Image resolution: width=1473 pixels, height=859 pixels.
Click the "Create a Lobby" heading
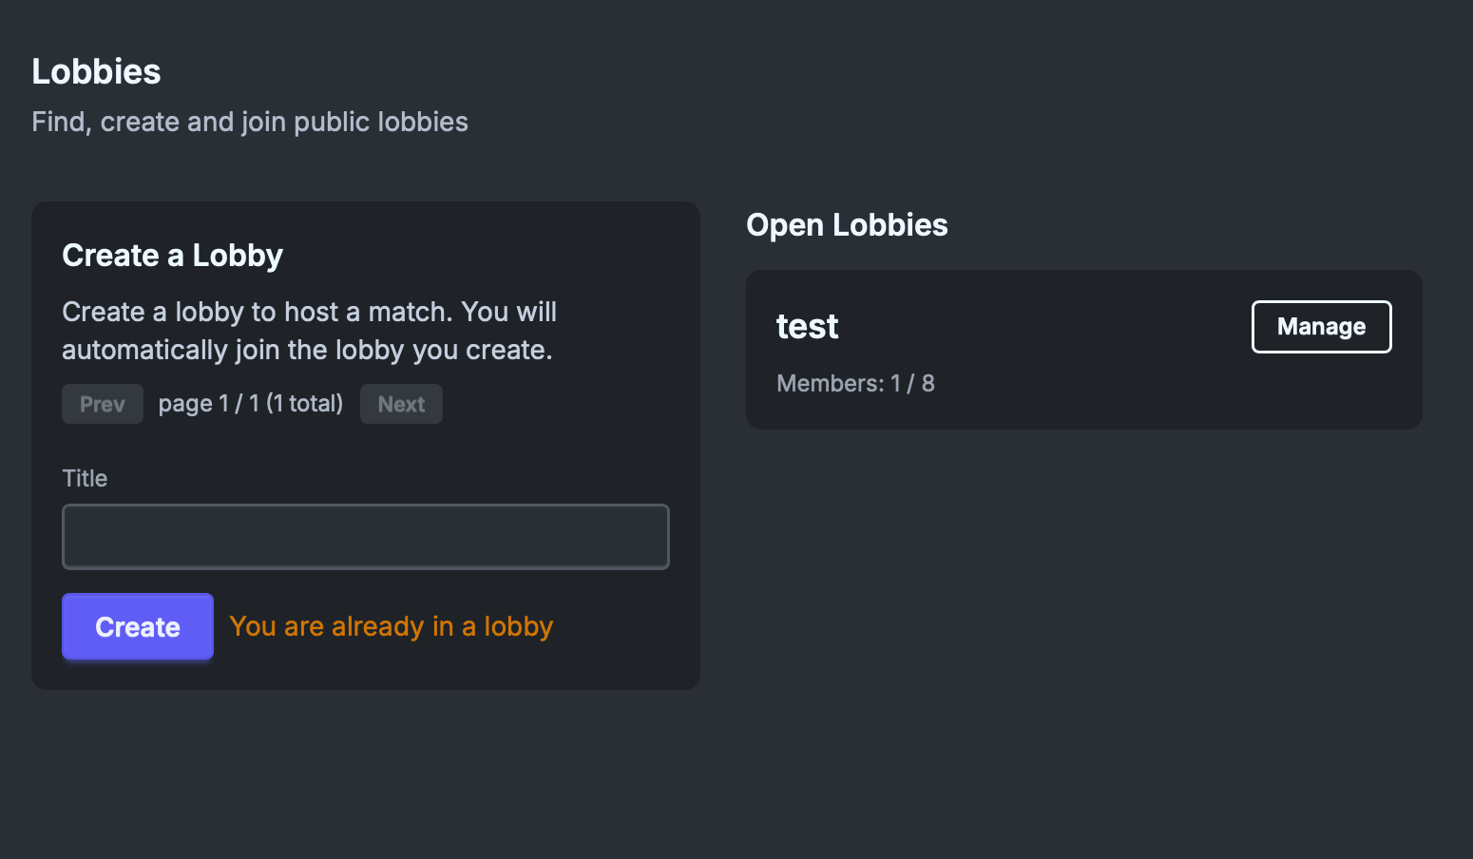172,256
